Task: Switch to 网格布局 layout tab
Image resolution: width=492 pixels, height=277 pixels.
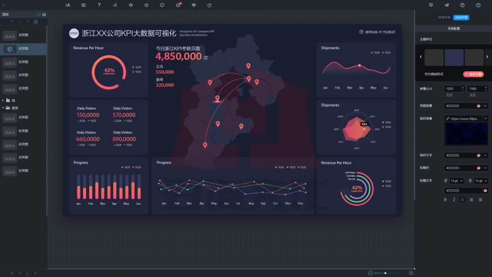Action: pyautogui.click(x=444, y=18)
